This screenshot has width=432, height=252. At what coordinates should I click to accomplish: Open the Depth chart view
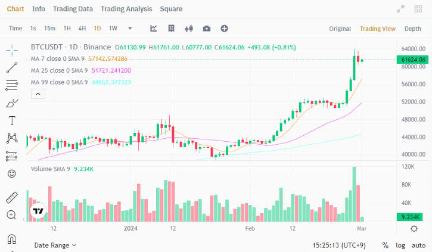point(412,29)
